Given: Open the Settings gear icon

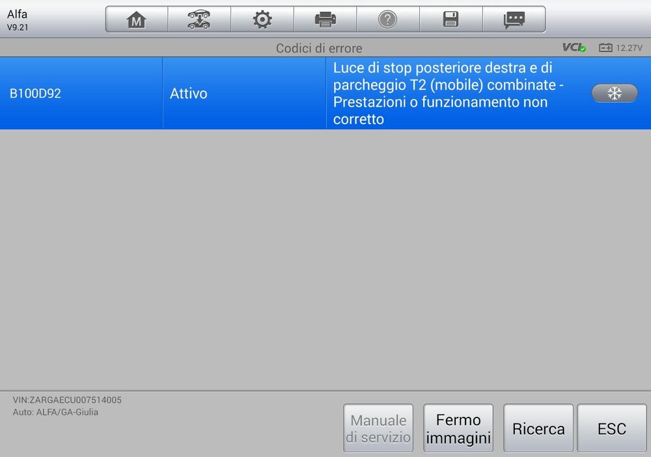Looking at the screenshot, I should [262, 19].
